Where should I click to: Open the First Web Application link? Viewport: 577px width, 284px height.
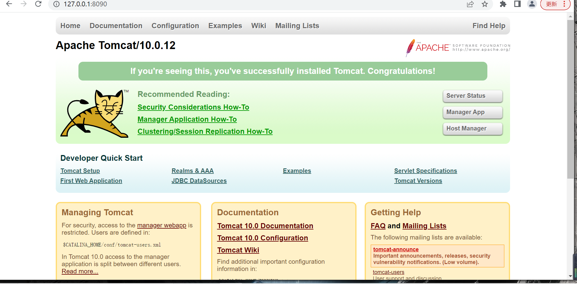point(91,181)
